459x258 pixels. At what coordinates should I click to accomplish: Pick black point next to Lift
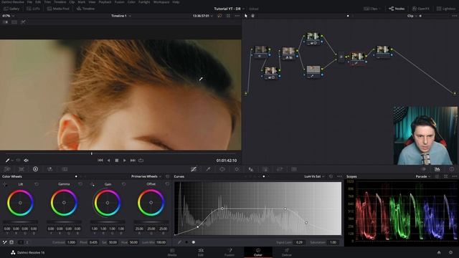coord(5,184)
